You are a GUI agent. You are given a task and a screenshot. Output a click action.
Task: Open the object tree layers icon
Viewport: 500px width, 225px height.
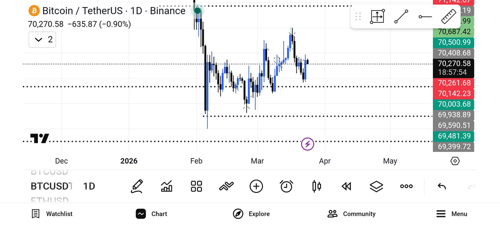376,186
